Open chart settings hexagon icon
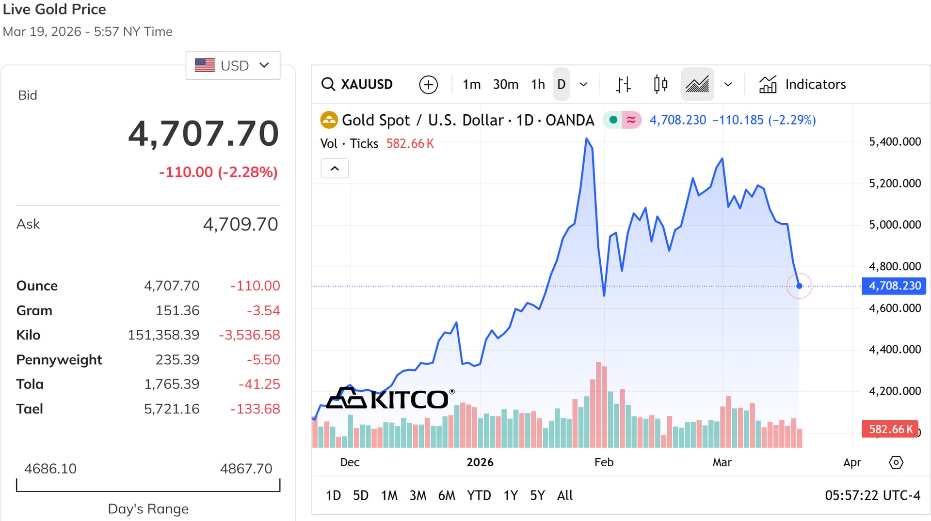Screen dimensions: 931x521 point(896,462)
